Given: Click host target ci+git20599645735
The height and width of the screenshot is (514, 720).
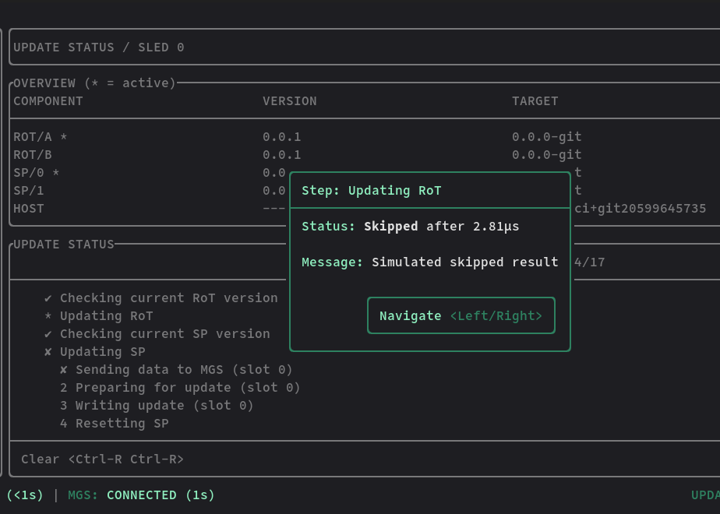Looking at the screenshot, I should click(x=640, y=209).
